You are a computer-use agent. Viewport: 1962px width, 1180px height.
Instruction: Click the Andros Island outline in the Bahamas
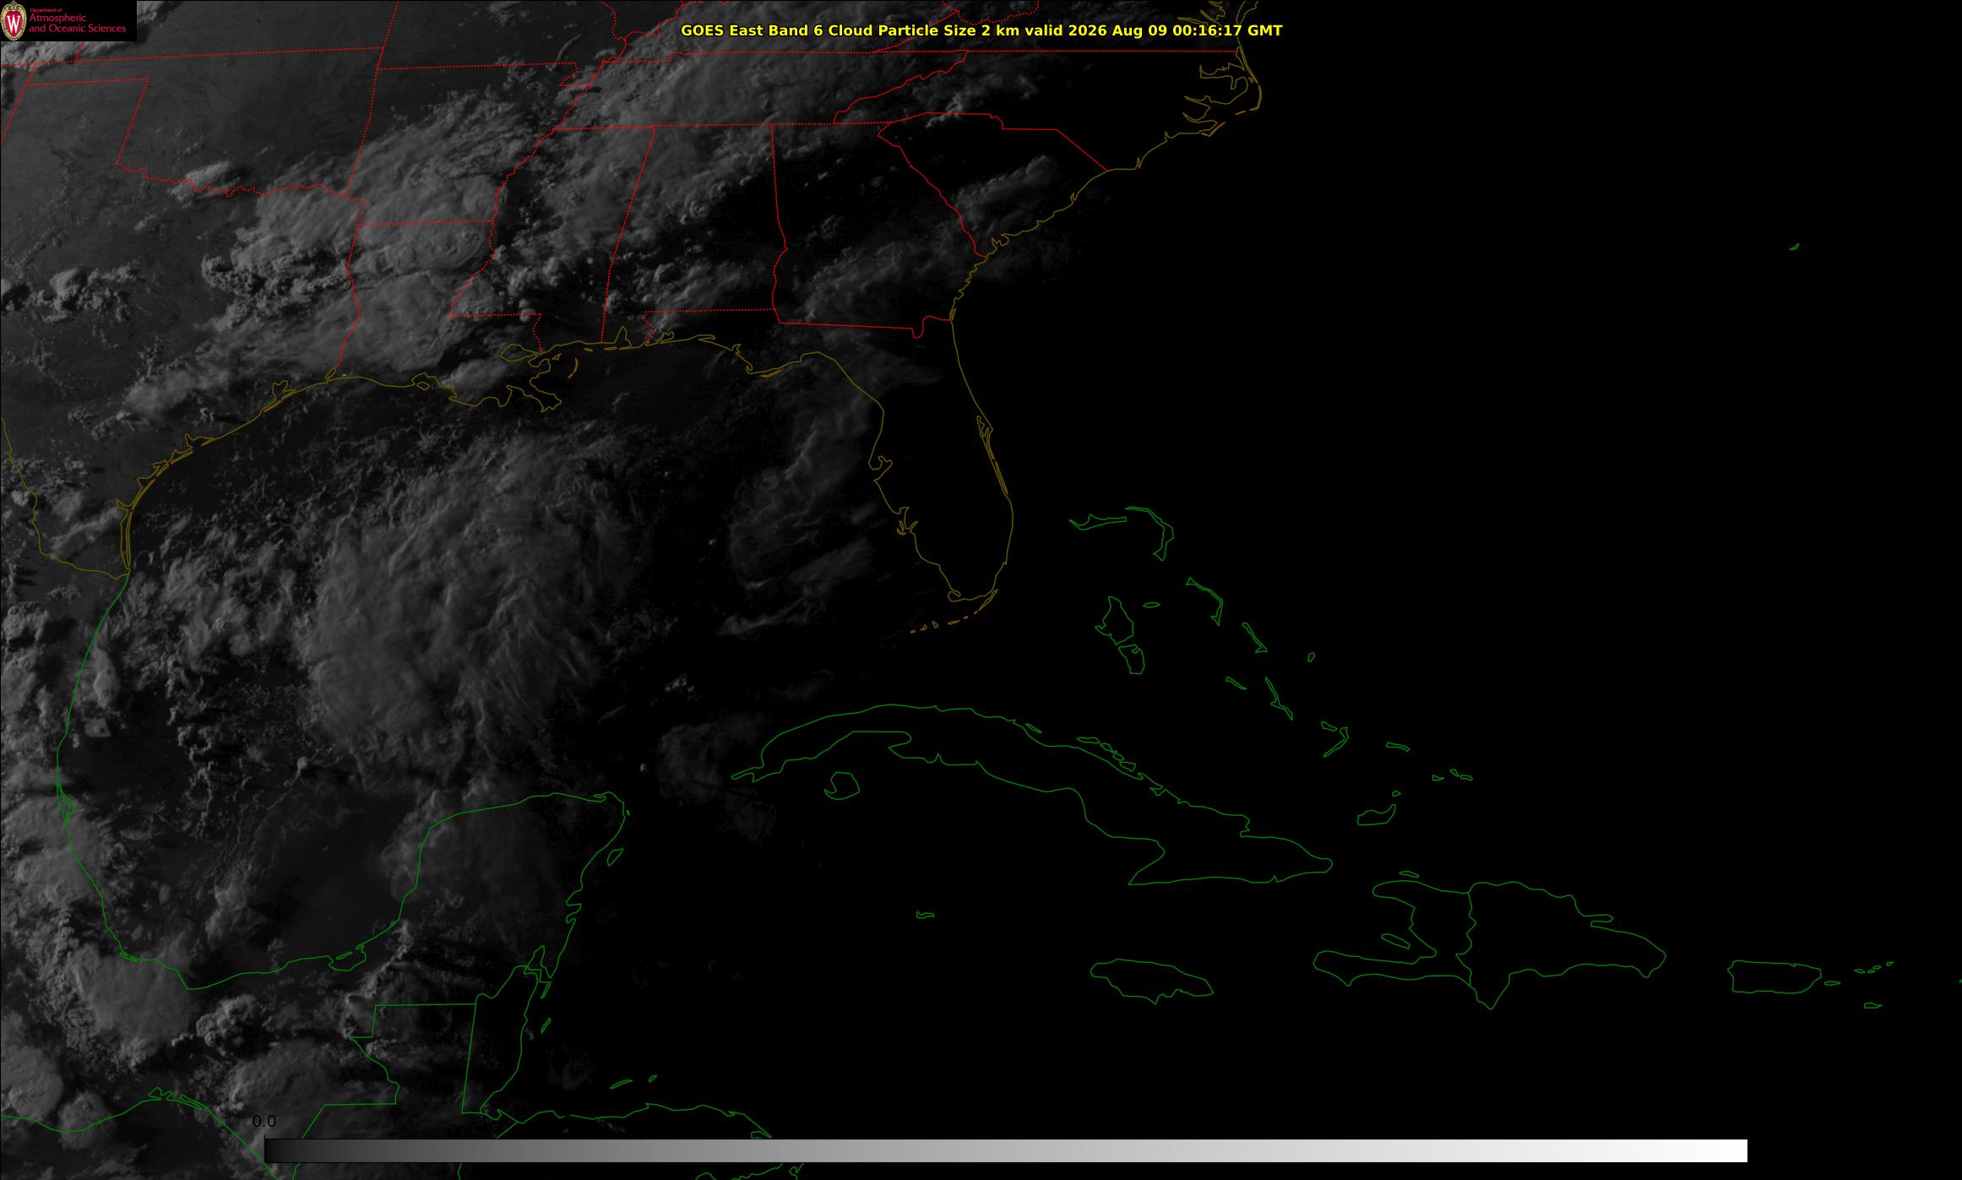(x=1114, y=619)
